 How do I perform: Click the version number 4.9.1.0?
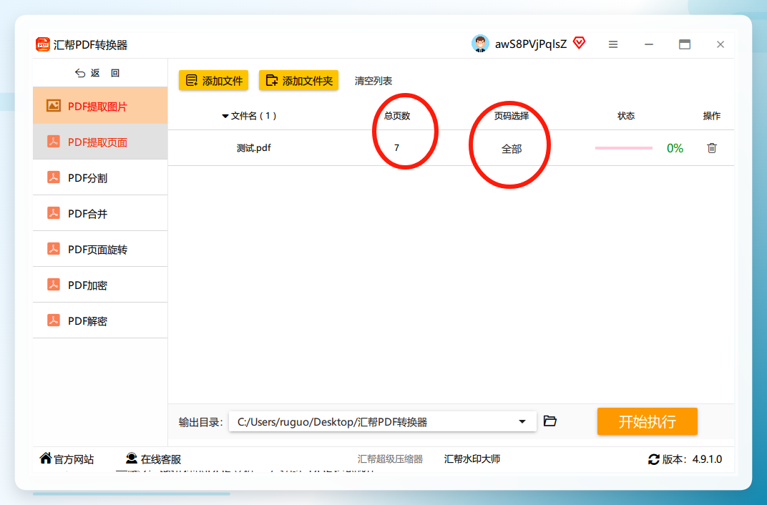pos(708,459)
